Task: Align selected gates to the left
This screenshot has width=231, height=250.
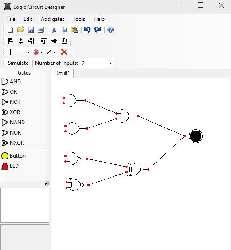Action: point(11,41)
